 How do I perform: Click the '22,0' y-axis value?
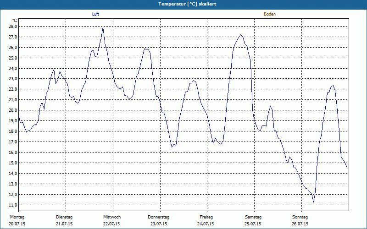point(13,89)
